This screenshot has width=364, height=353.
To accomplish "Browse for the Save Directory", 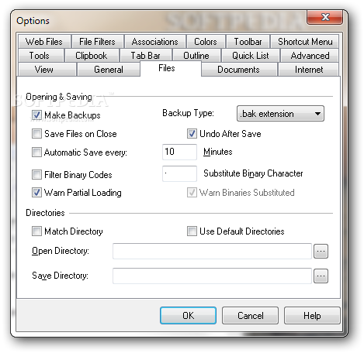I will (321, 276).
